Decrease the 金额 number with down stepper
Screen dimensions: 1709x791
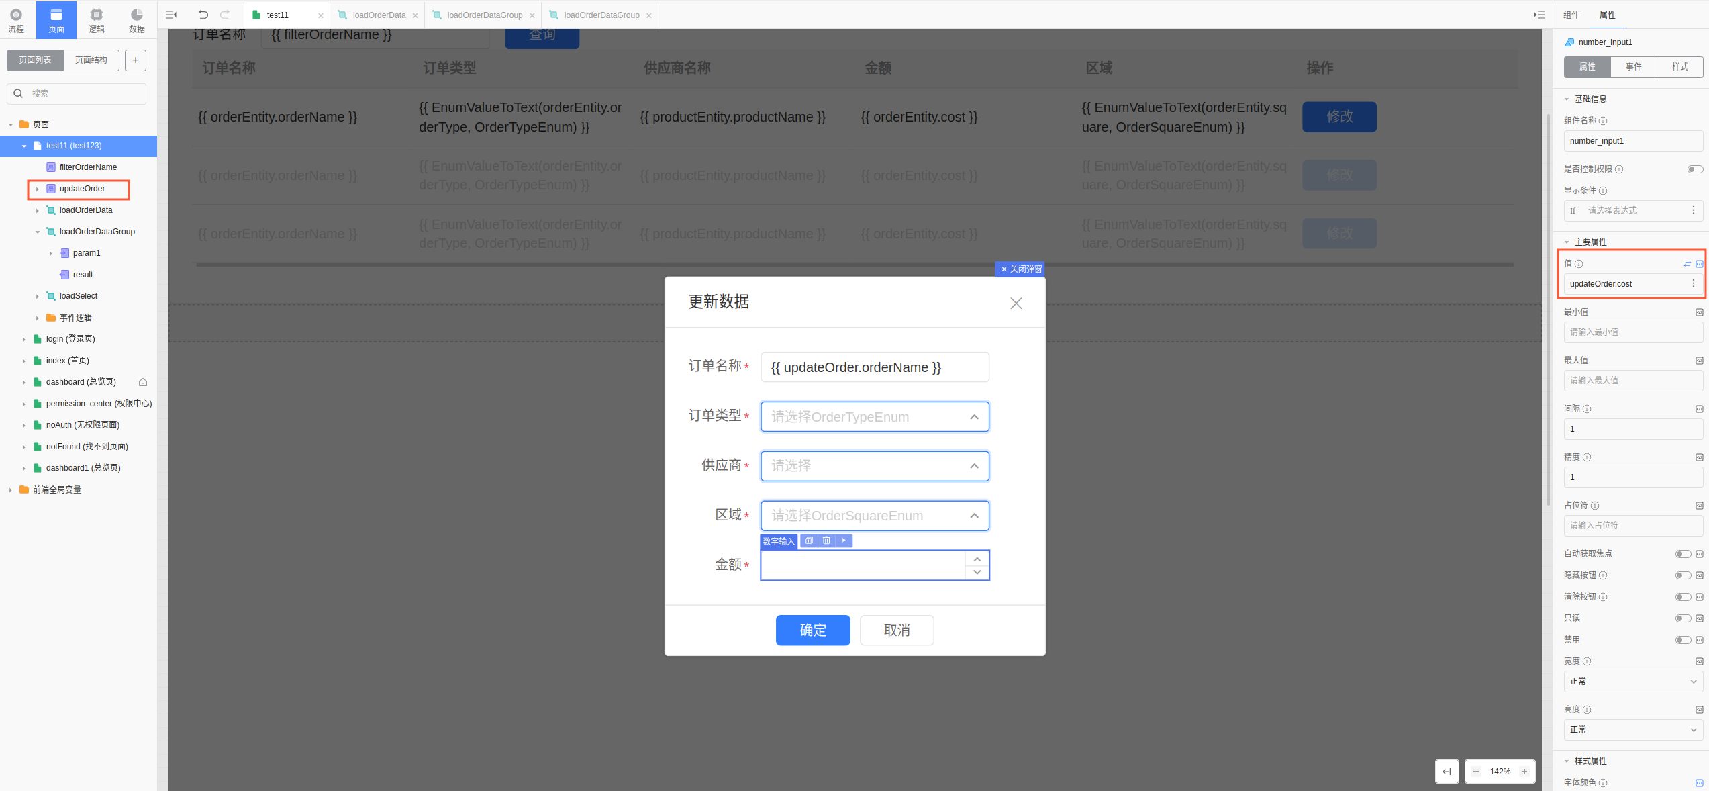click(977, 572)
